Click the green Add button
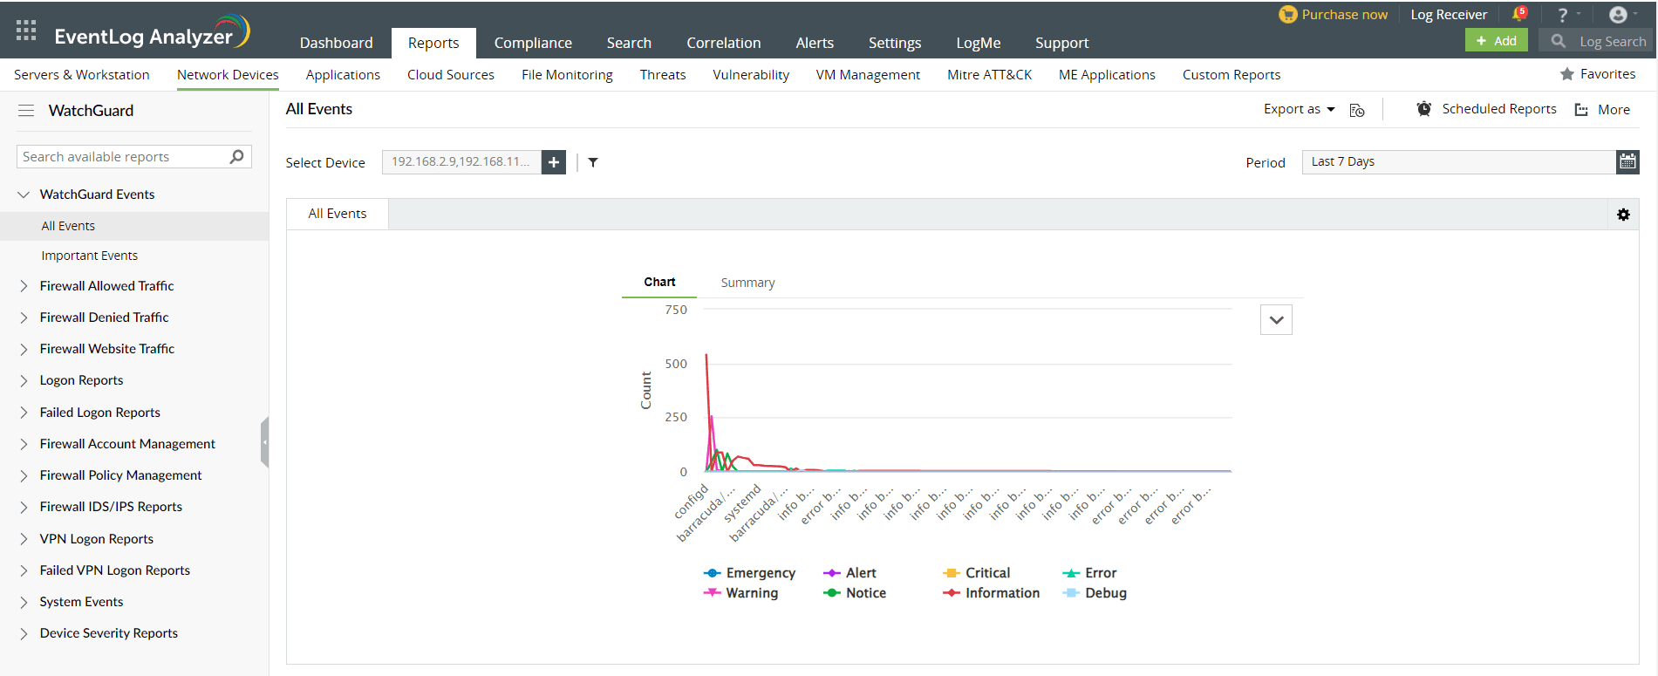The width and height of the screenshot is (1658, 676). tap(1496, 41)
